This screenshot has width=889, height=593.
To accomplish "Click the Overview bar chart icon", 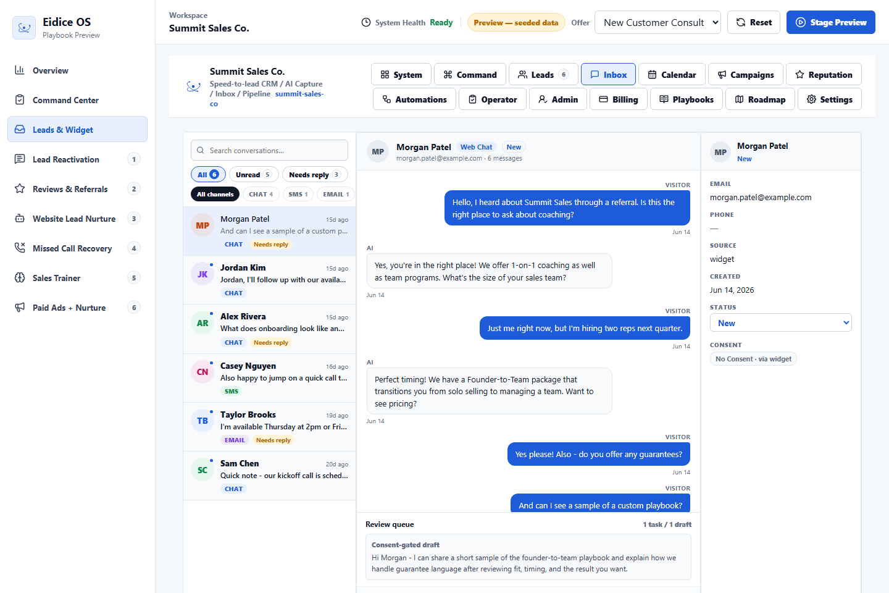I will pyautogui.click(x=20, y=70).
